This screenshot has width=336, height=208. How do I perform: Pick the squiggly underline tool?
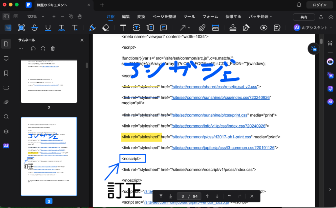(61, 28)
